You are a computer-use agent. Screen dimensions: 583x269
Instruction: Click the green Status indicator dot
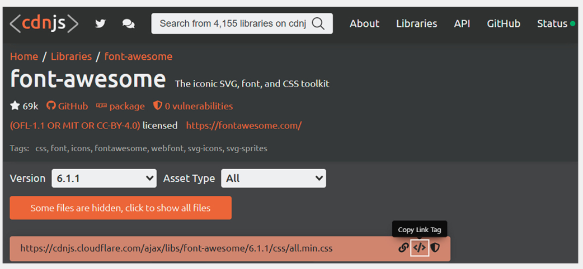[572, 24]
